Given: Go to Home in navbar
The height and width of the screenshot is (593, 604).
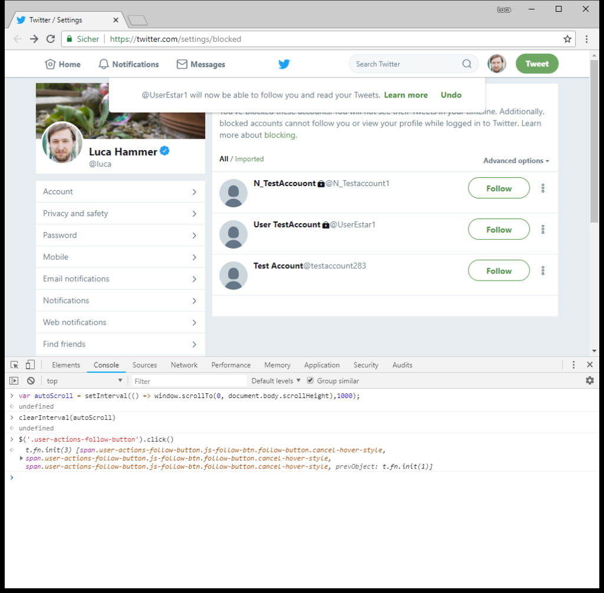Looking at the screenshot, I should (63, 64).
